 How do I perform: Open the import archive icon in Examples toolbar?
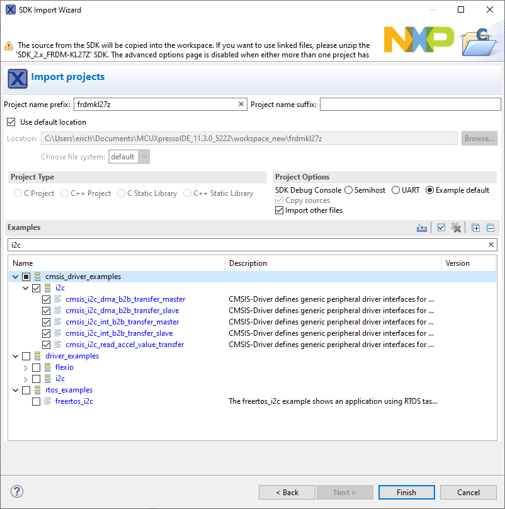422,227
